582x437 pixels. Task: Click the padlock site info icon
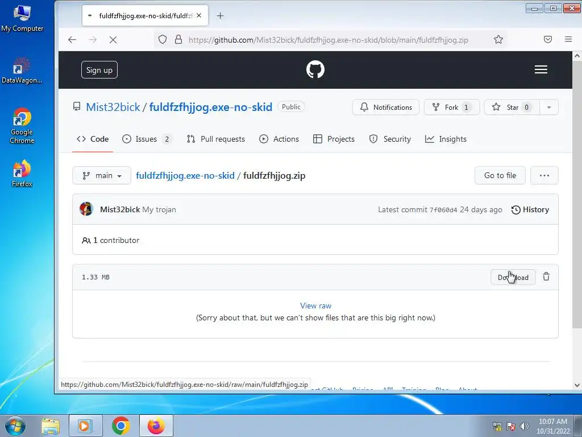point(178,39)
